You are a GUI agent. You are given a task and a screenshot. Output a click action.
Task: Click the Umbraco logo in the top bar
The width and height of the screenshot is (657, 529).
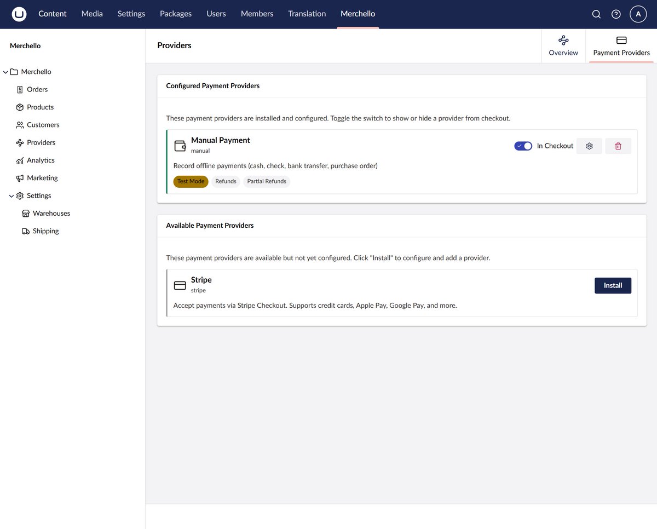tap(19, 14)
